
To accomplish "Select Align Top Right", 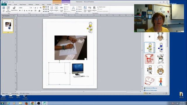I will (48, 7).
